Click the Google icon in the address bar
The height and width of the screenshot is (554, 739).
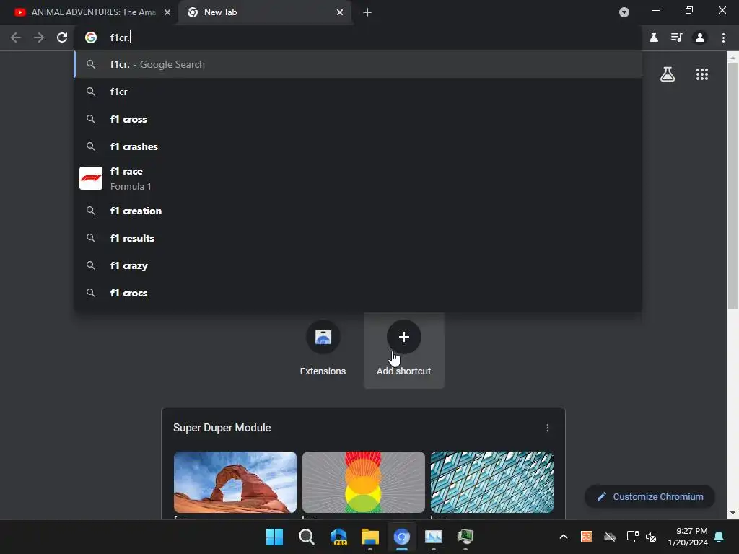(x=91, y=38)
